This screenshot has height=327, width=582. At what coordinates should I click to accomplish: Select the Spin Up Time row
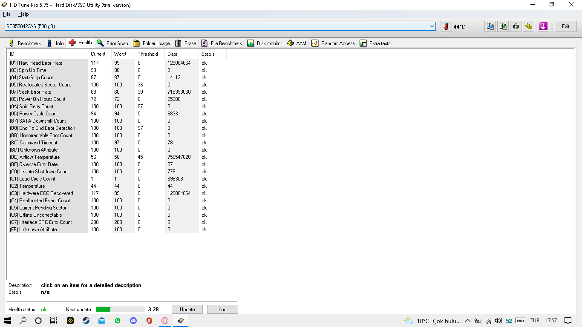(x=117, y=70)
